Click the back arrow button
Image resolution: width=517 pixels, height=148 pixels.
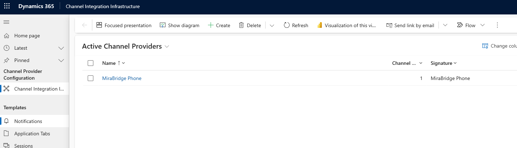84,25
